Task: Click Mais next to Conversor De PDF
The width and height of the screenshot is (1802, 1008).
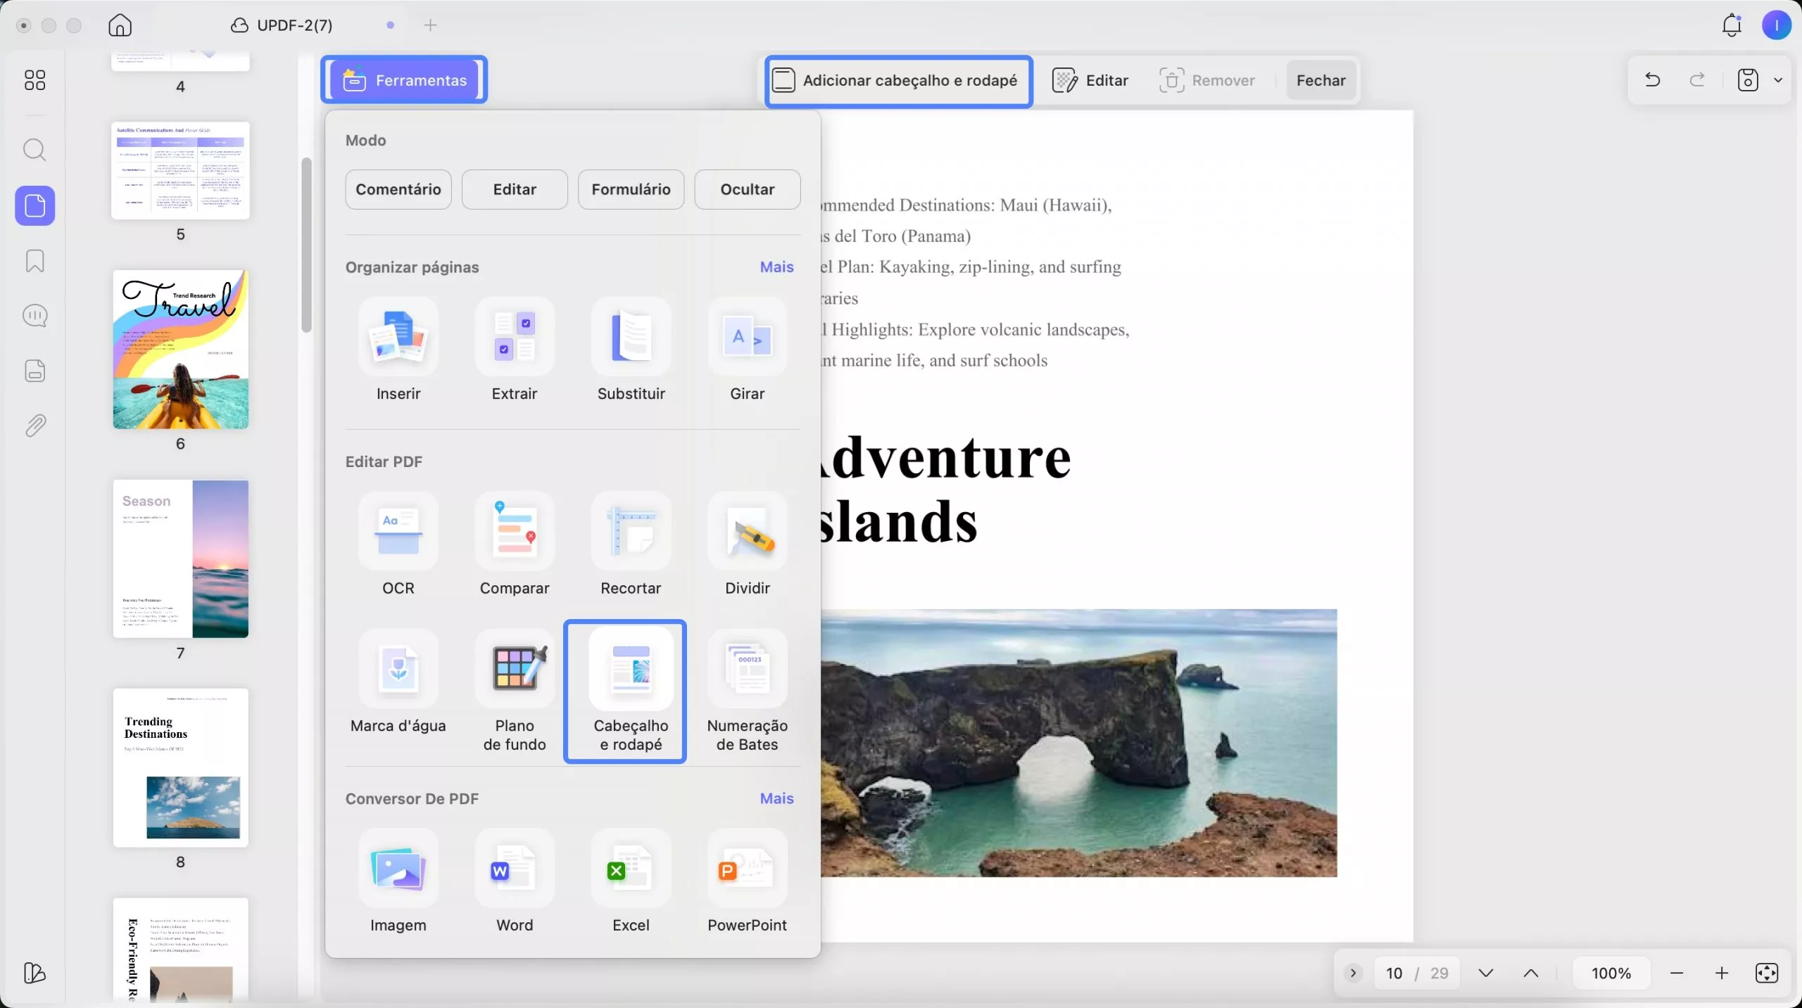Action: tap(776, 798)
